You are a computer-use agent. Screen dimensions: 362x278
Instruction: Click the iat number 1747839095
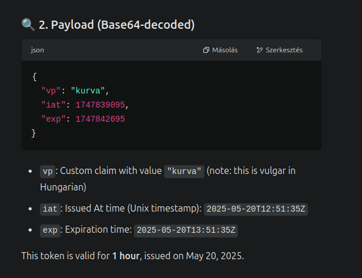tap(100, 105)
